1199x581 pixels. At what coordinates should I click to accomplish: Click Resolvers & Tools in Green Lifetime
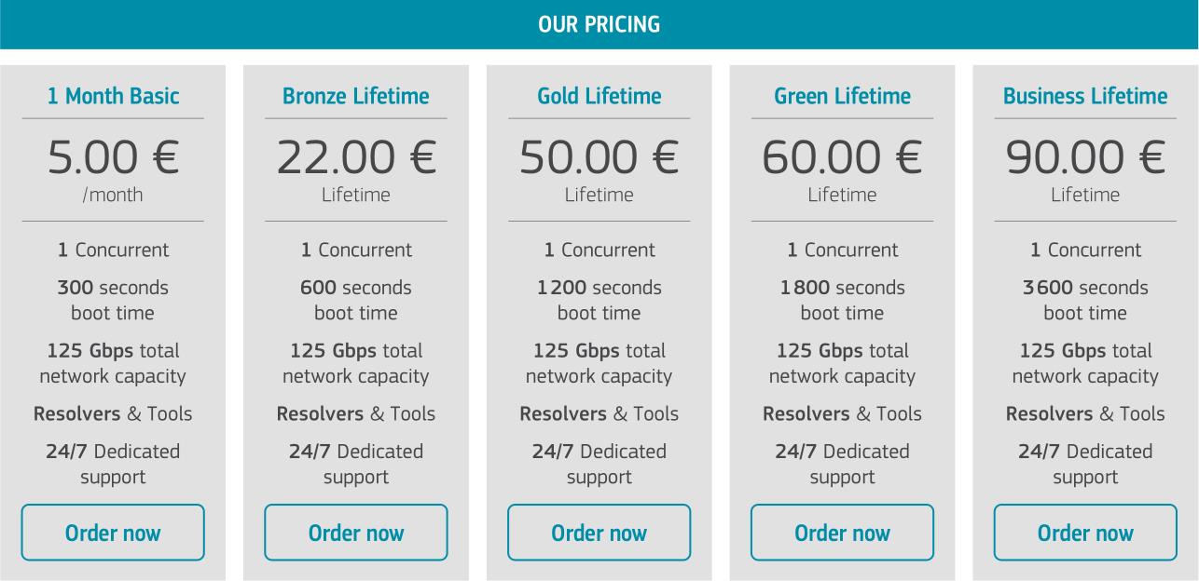tap(842, 413)
